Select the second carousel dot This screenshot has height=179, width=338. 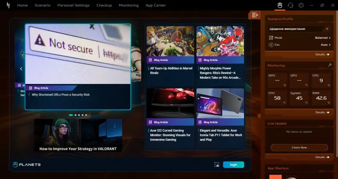pyautogui.click(x=76, y=115)
